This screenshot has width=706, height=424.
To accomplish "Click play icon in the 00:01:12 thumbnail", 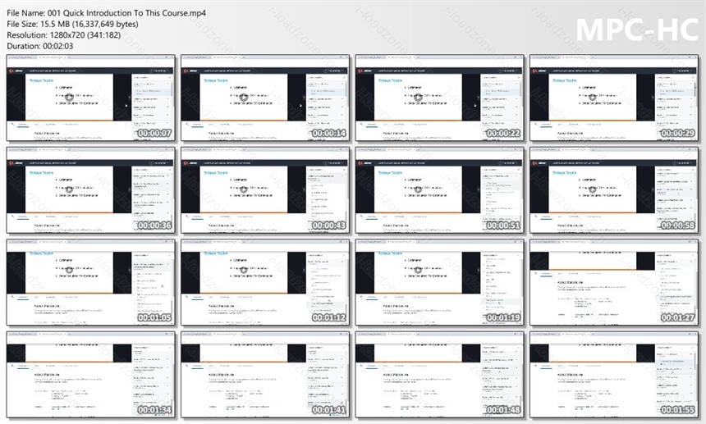I will point(244,270).
